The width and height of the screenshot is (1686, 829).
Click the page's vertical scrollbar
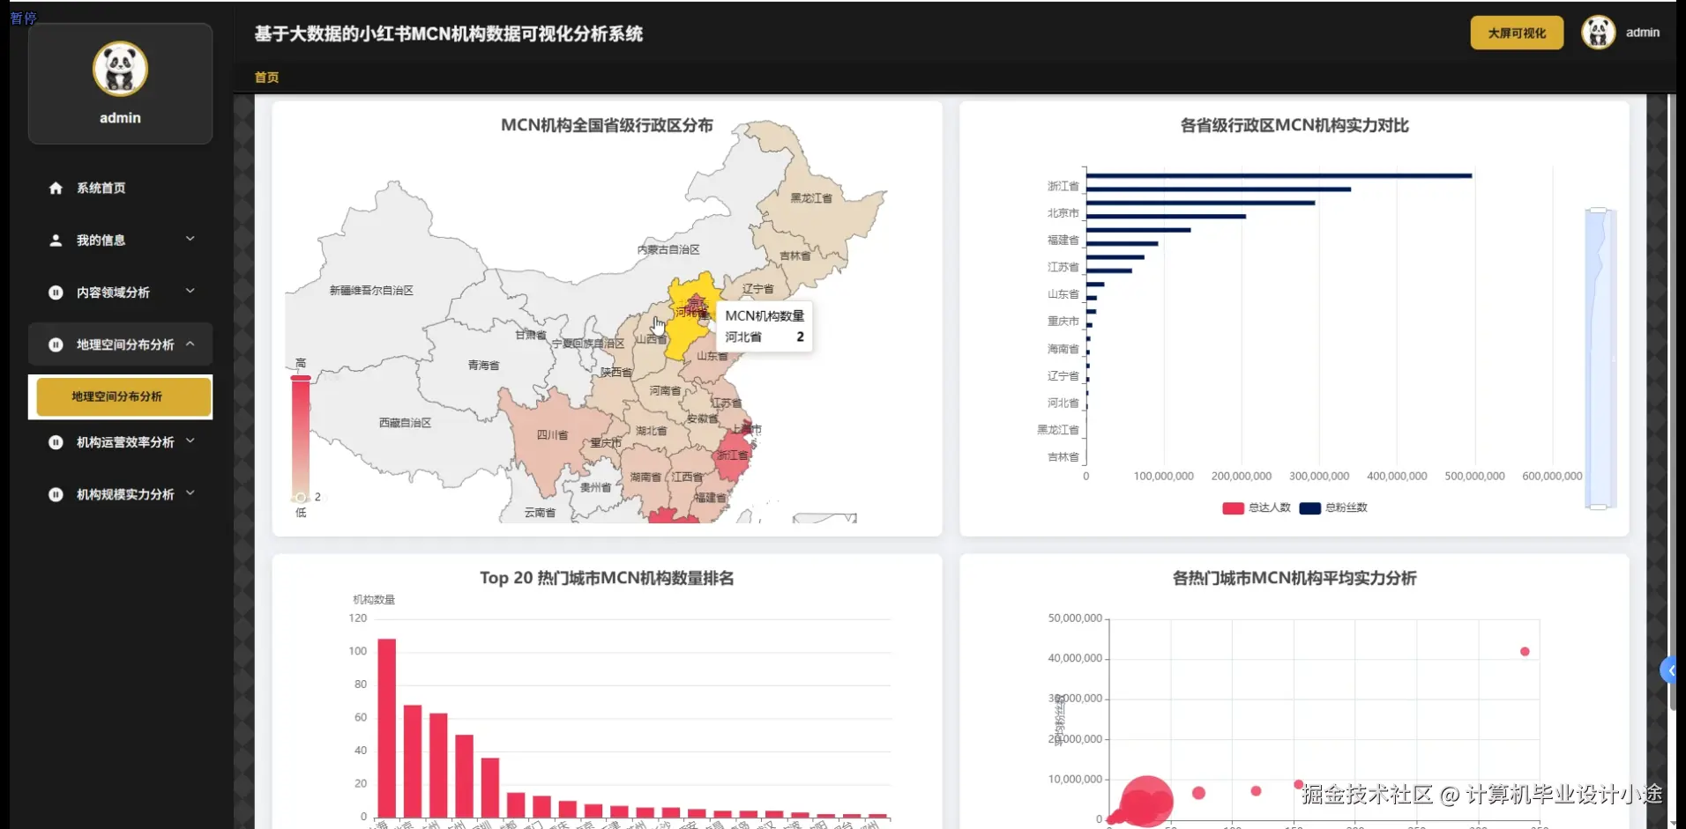pyautogui.click(x=1672, y=401)
